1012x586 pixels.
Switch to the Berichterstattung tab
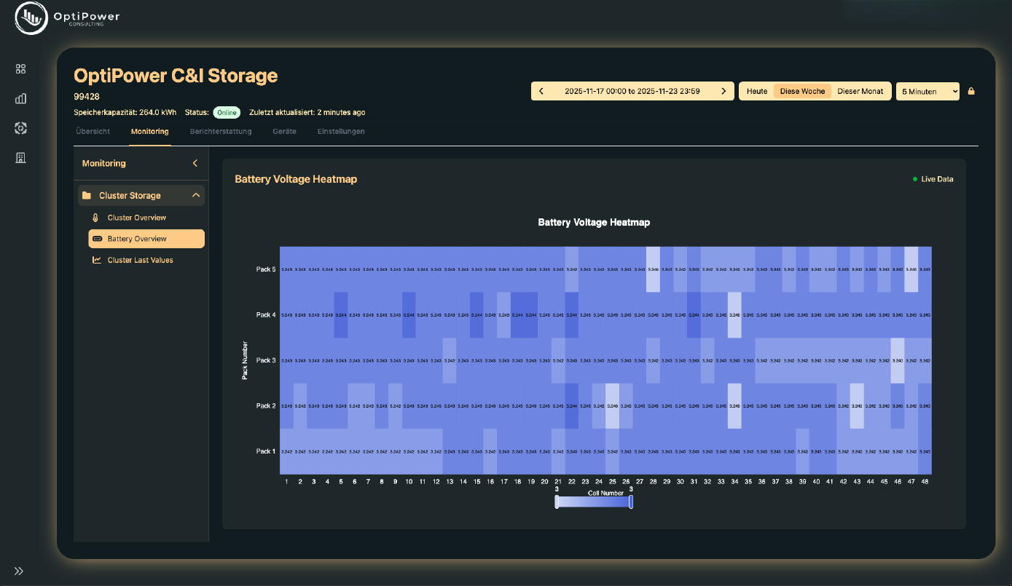pos(221,132)
